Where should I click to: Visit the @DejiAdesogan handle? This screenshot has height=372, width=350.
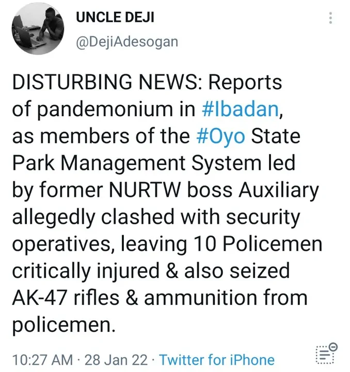126,42
